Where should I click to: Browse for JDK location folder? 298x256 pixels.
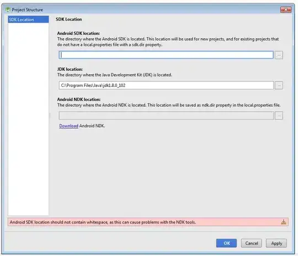coord(279,85)
